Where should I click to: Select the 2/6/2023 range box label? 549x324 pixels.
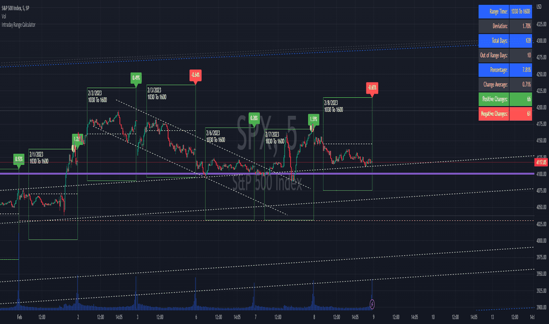tap(216, 136)
